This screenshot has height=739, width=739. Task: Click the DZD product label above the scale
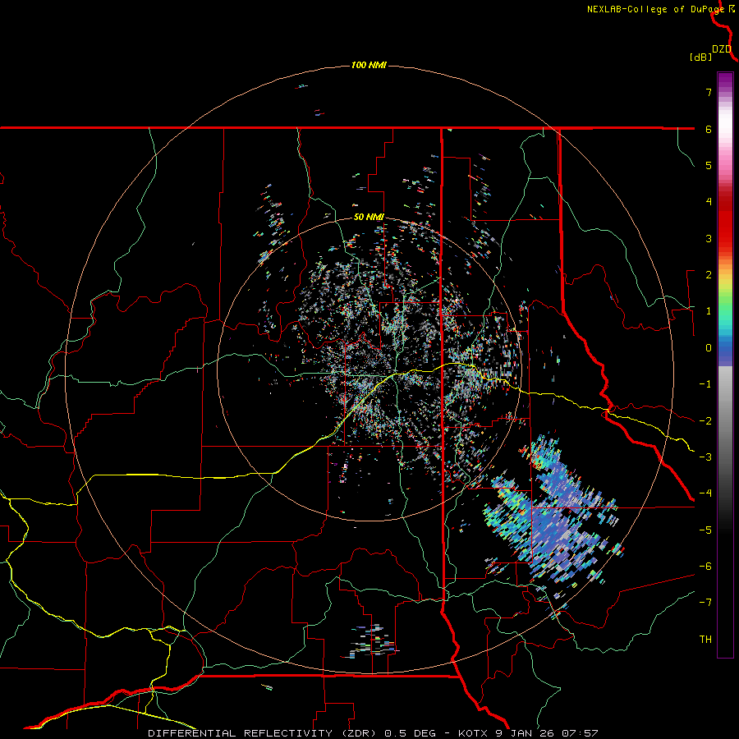[x=722, y=49]
